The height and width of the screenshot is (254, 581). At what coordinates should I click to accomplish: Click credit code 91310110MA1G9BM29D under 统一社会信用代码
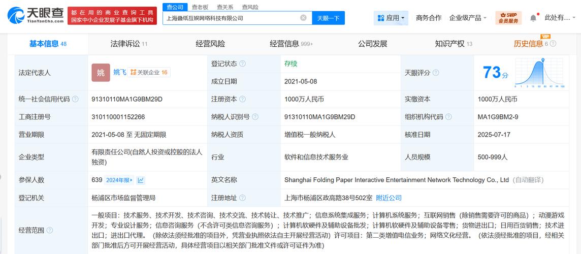[127, 99]
